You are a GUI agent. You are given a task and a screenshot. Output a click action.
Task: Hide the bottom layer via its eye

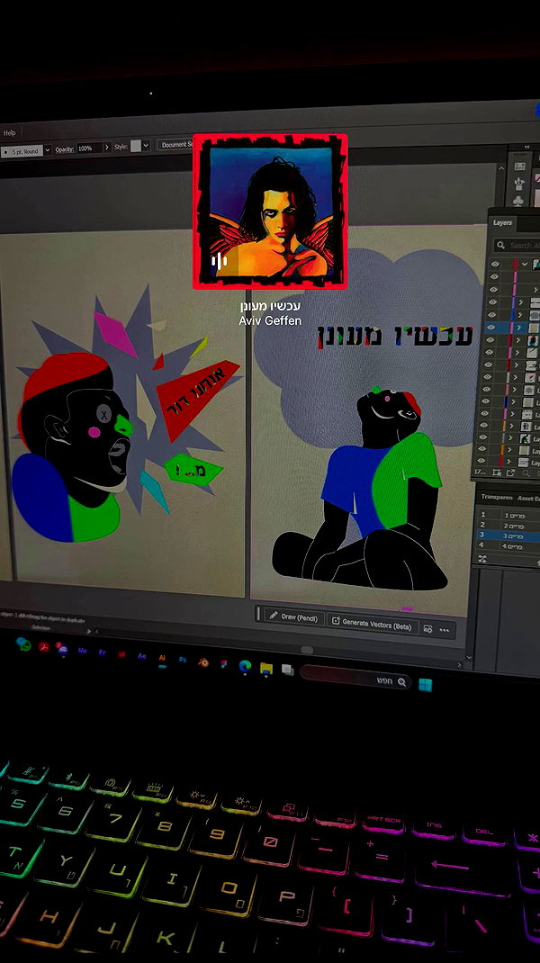tap(482, 461)
